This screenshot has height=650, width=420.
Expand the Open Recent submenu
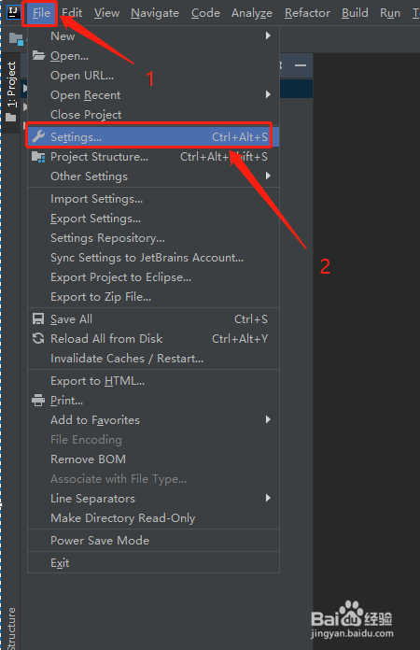153,95
